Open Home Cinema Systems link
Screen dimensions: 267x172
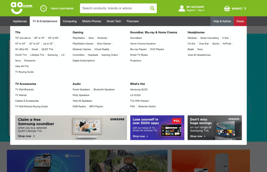[143, 44]
